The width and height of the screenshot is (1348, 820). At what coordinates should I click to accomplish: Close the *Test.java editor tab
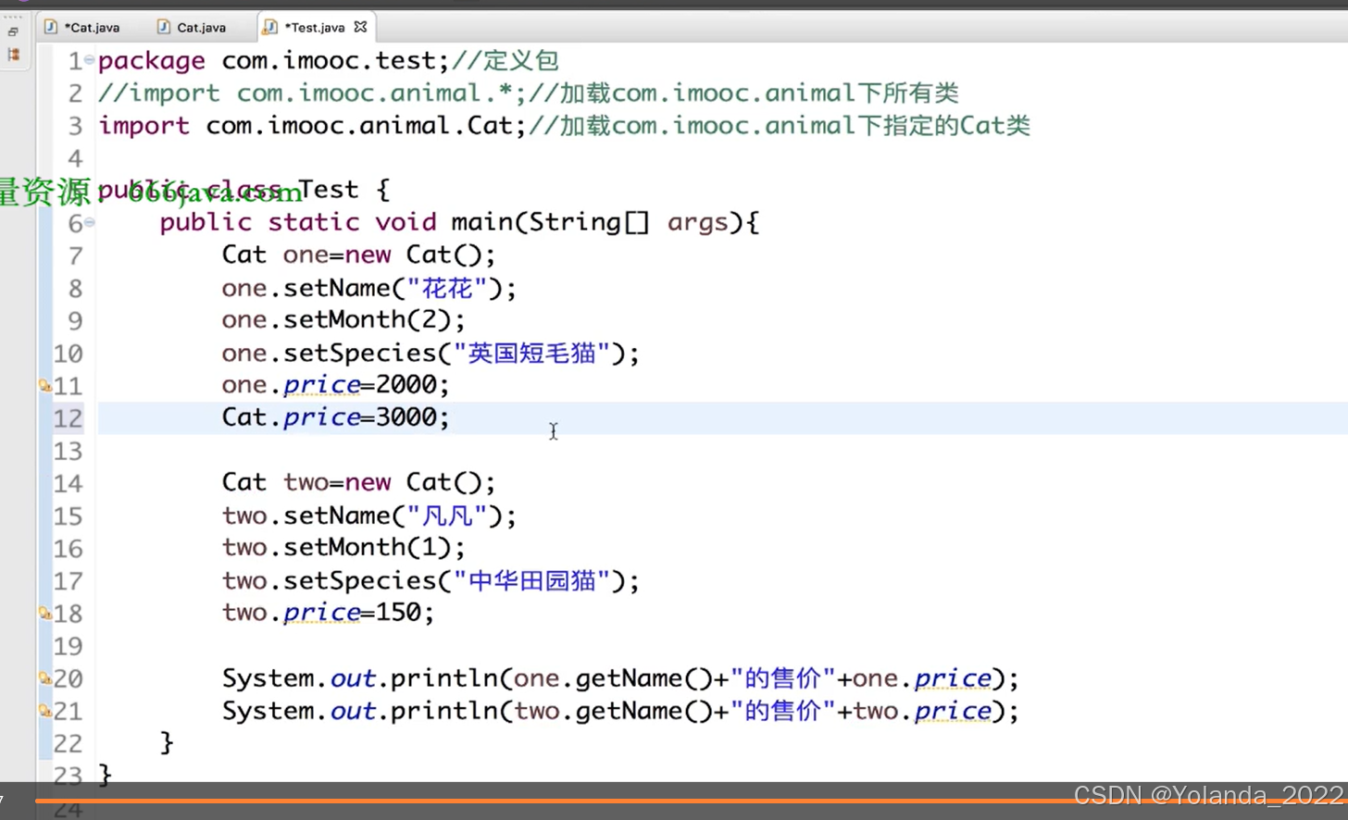point(361,27)
